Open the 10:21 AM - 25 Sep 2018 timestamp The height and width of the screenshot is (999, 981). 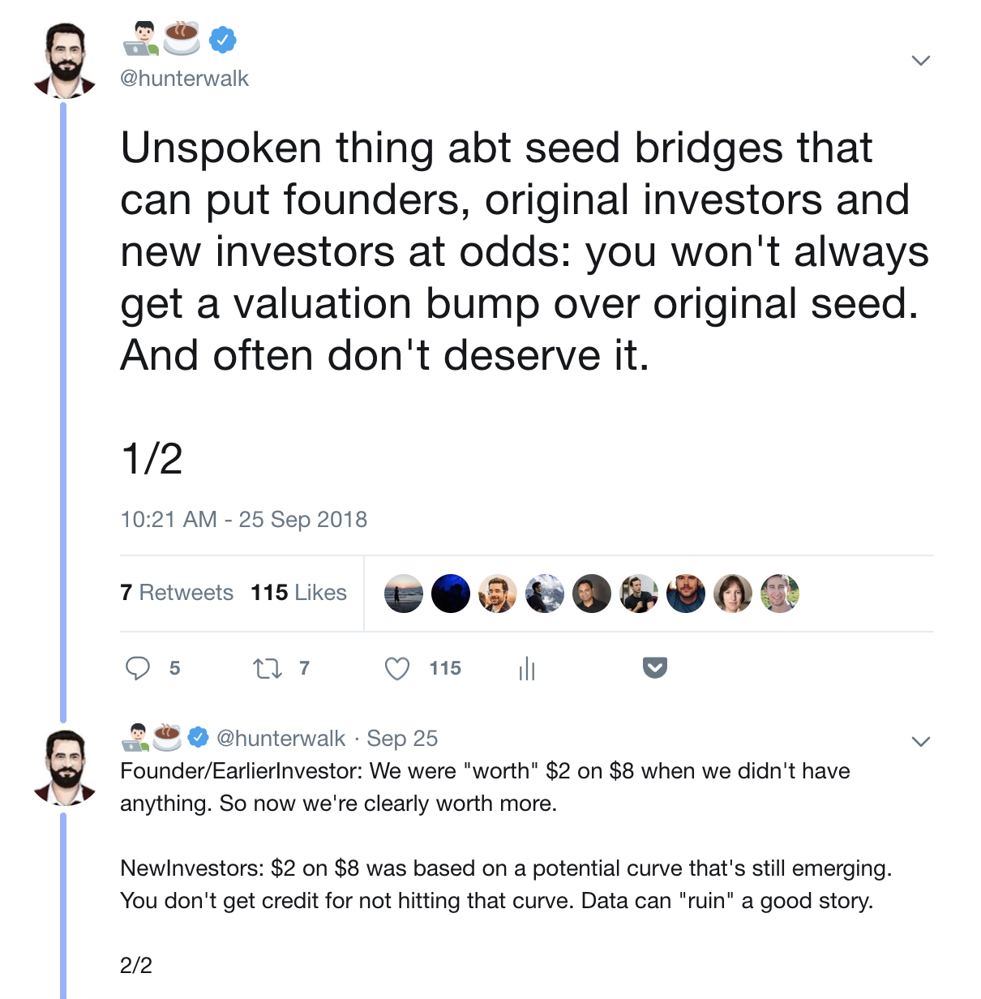click(243, 519)
